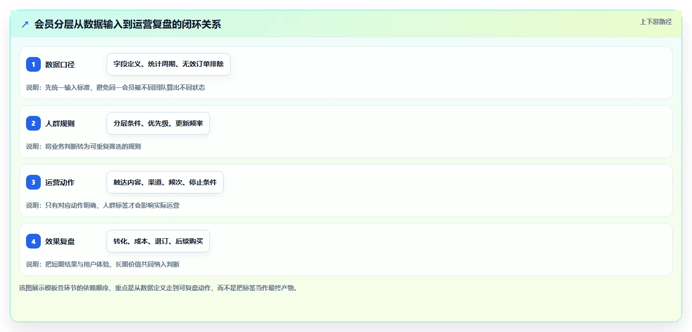
Task: Click the title 会员分层从数据输入到运营复盘的闭环关系
Action: point(128,24)
